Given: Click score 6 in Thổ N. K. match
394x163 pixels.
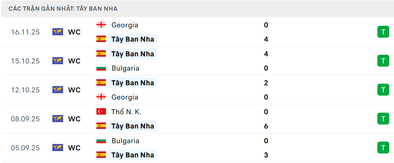Looking at the screenshot, I should 266,126.
